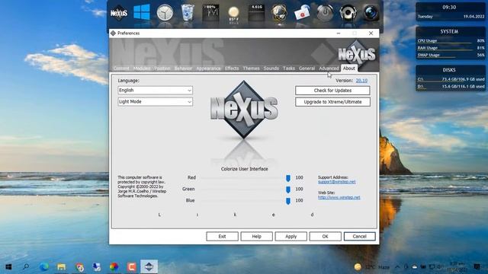The height and width of the screenshot is (274, 488).
Task: Open Google Chrome from taskbar
Action: tap(79, 266)
